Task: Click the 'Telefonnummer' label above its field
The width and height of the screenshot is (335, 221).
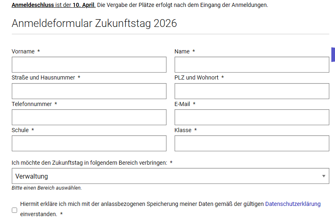Action: (x=32, y=104)
